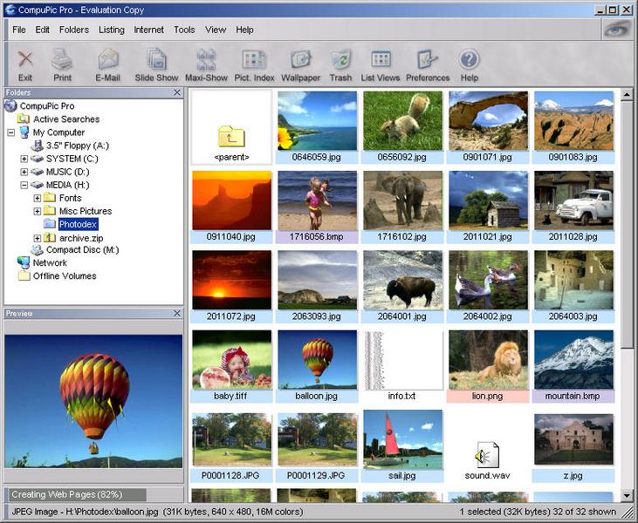The height and width of the screenshot is (523, 638).
Task: Open the View menu
Action: 216,30
